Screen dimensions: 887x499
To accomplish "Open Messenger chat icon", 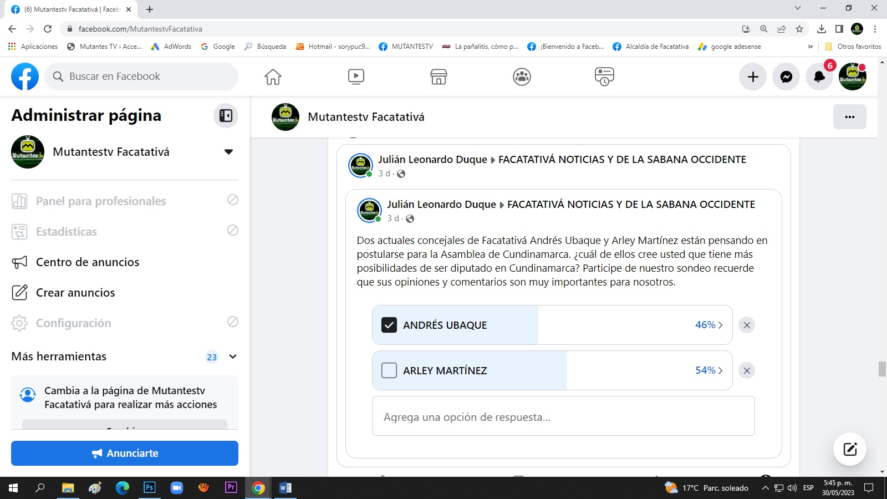I will [x=786, y=77].
